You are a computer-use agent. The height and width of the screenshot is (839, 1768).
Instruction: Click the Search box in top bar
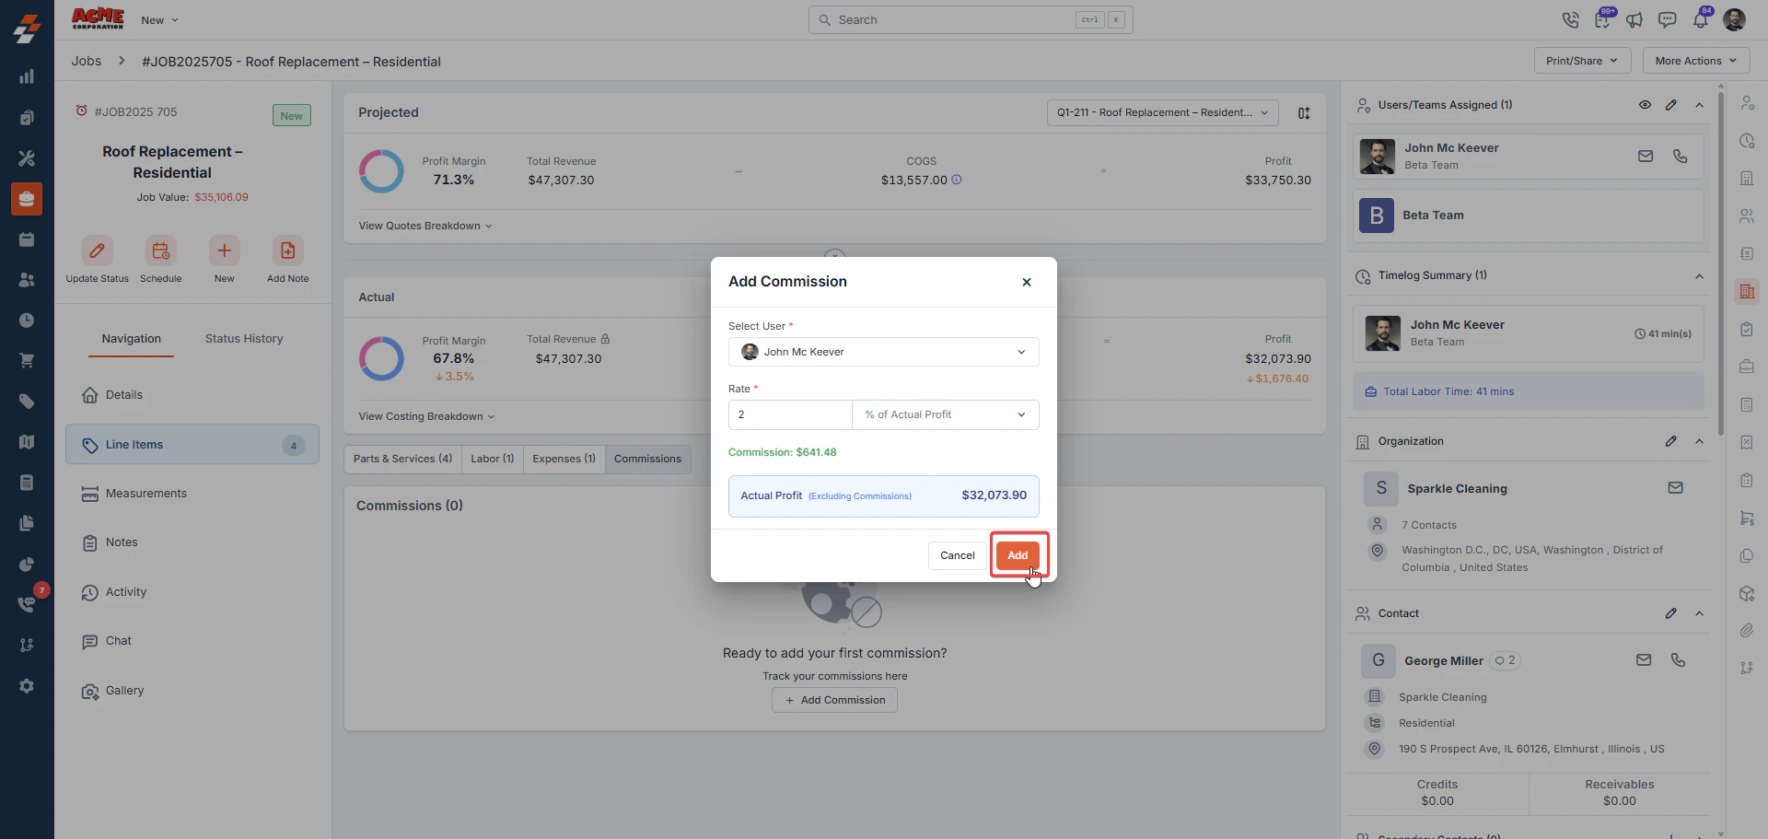(x=971, y=19)
